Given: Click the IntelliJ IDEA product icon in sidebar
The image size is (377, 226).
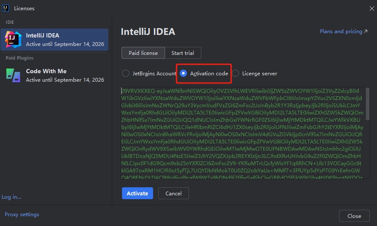Looking at the screenshot, I should [13, 40].
